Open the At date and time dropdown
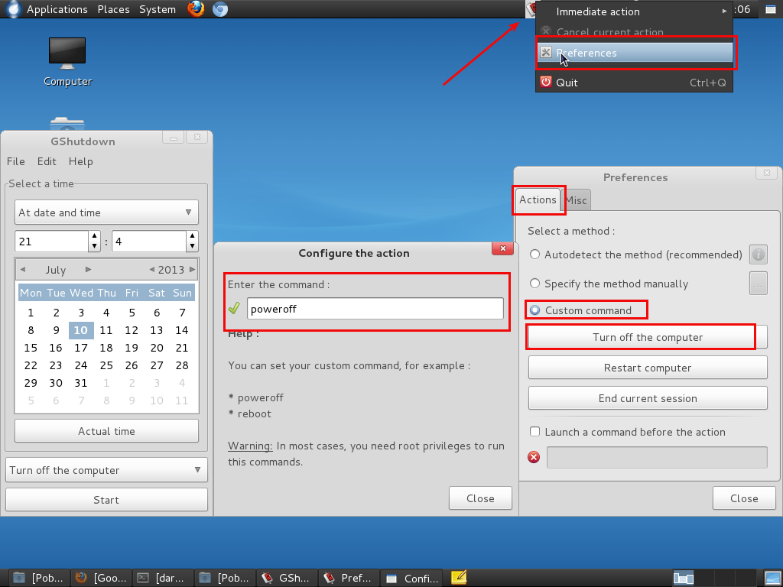The image size is (783, 587). tap(106, 212)
